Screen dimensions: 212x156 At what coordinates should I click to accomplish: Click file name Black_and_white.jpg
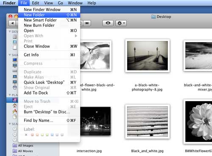pos(147,151)
